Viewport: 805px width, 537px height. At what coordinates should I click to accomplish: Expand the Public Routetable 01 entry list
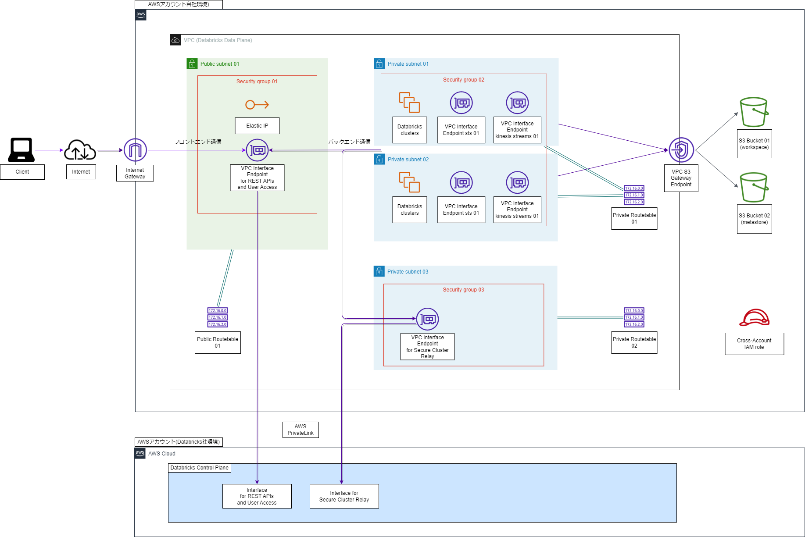pyautogui.click(x=217, y=317)
